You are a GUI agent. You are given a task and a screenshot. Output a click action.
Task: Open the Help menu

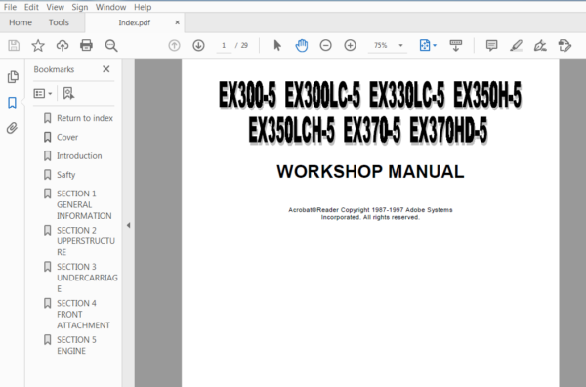point(143,7)
